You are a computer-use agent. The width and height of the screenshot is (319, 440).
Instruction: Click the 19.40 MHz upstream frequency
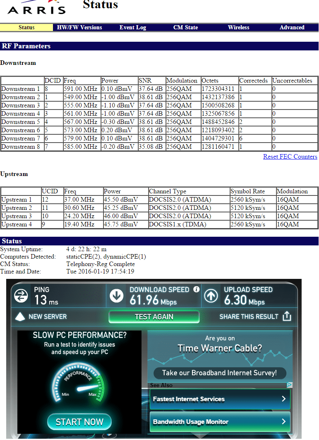pyautogui.click(x=79, y=224)
